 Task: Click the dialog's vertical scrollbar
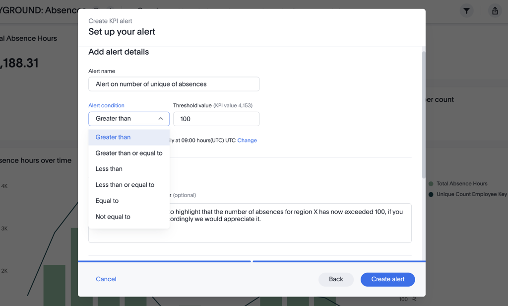(423, 114)
